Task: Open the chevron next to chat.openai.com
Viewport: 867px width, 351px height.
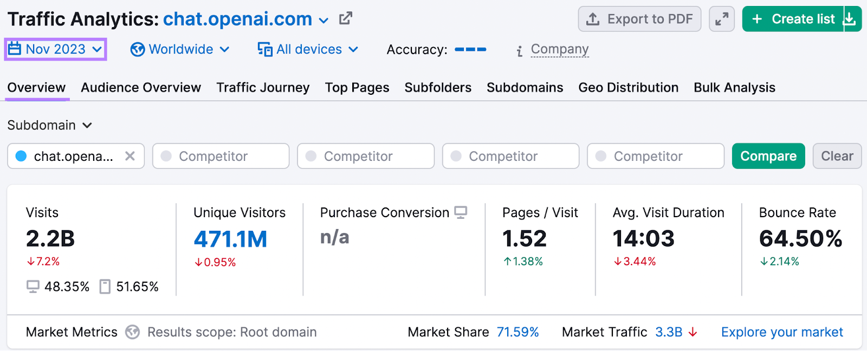Action: 323,19
